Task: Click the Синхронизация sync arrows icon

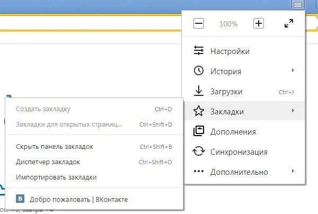Action: click(199, 151)
